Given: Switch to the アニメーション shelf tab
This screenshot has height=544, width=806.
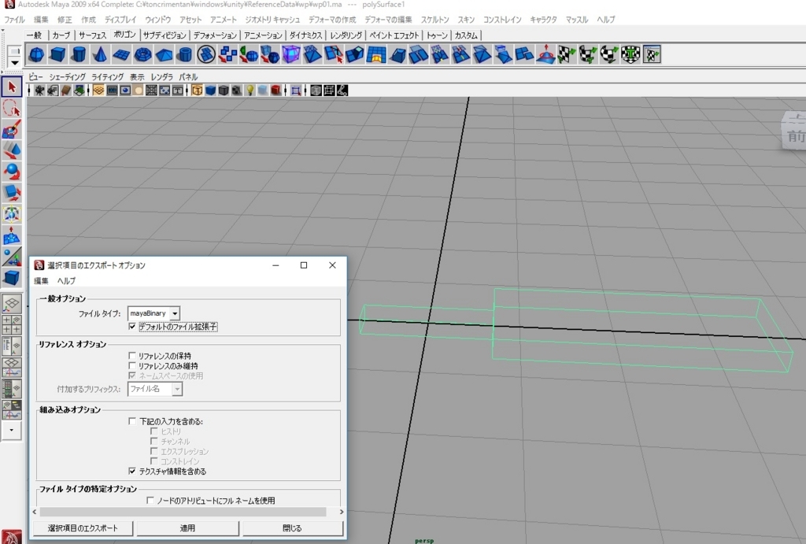Looking at the screenshot, I should pyautogui.click(x=263, y=35).
